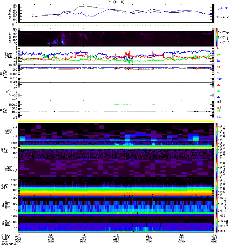Viewport: 232px width, 248px height.
Task: Select the blue Ti perpendicular legend label
Action: tap(218, 117)
